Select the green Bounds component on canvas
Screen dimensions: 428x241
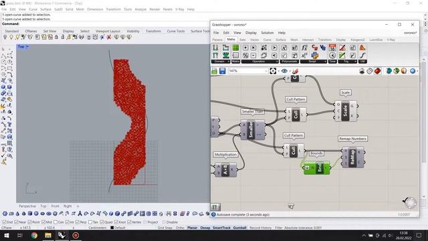[316, 167]
